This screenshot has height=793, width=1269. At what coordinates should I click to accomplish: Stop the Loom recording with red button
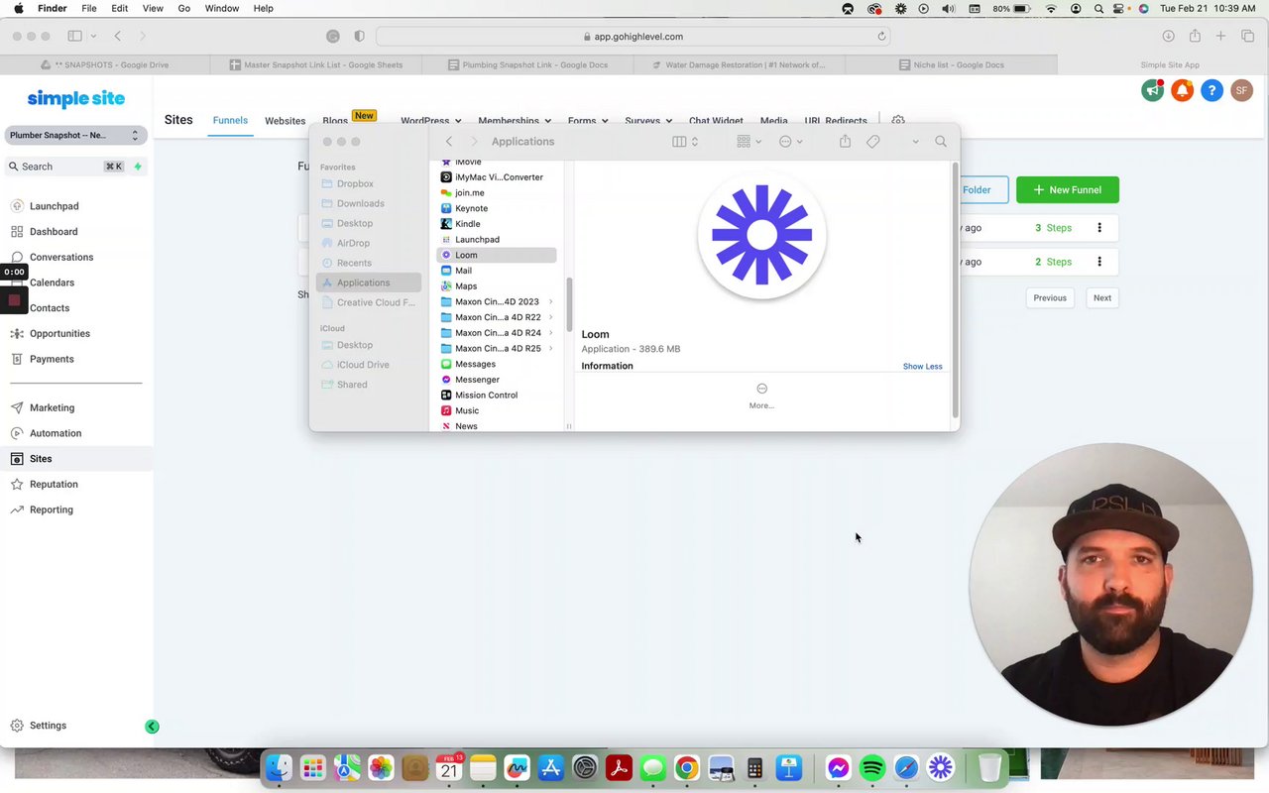click(x=14, y=299)
